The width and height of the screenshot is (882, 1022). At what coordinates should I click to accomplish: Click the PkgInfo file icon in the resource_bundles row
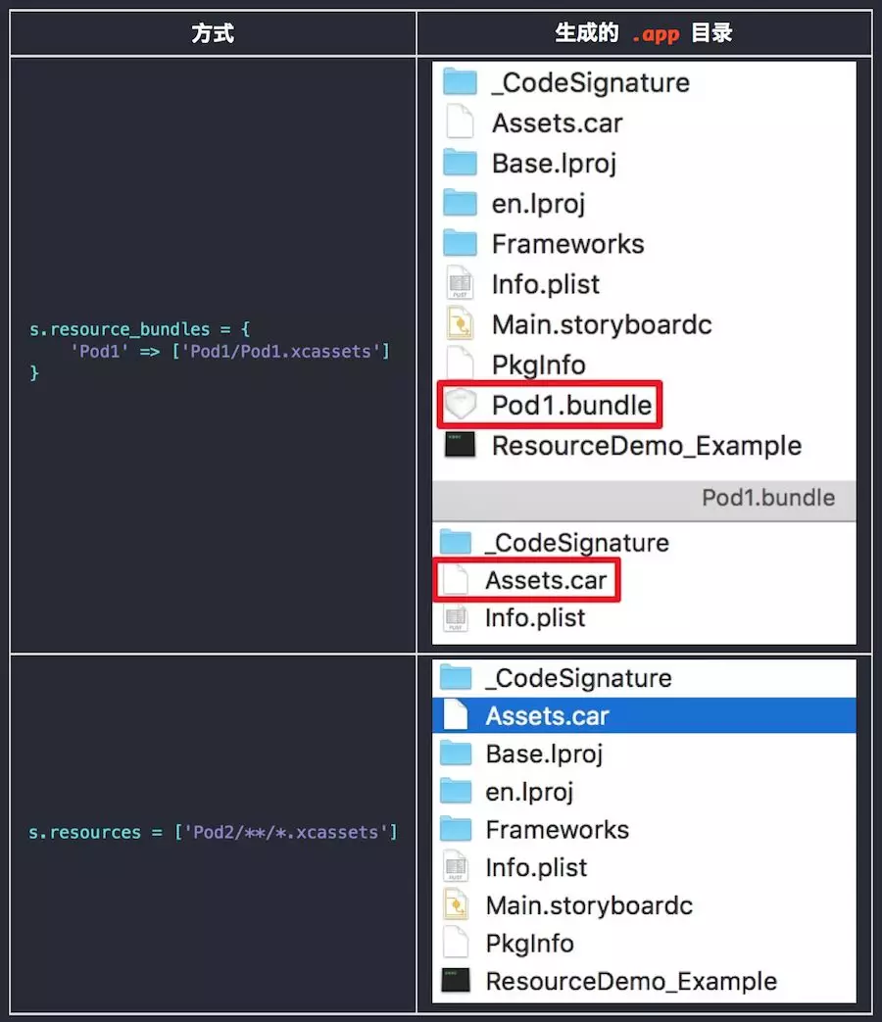coord(459,365)
